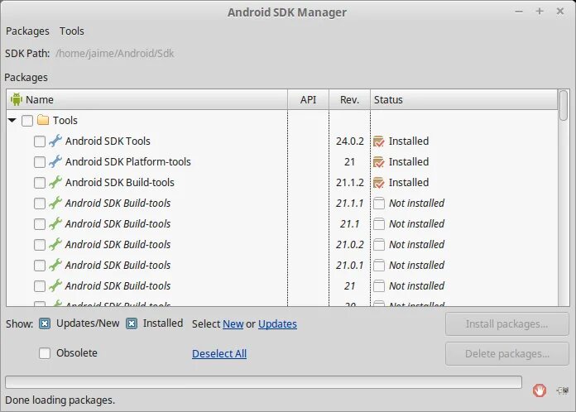Click Not installed icon for Build-tools revision 21
Image resolution: width=576 pixels, height=412 pixels.
[x=379, y=285]
